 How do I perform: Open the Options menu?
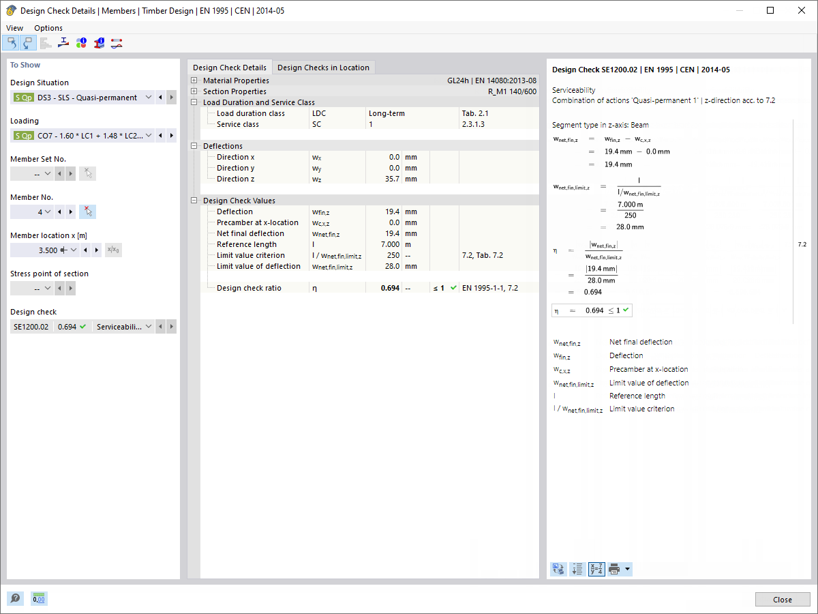48,28
